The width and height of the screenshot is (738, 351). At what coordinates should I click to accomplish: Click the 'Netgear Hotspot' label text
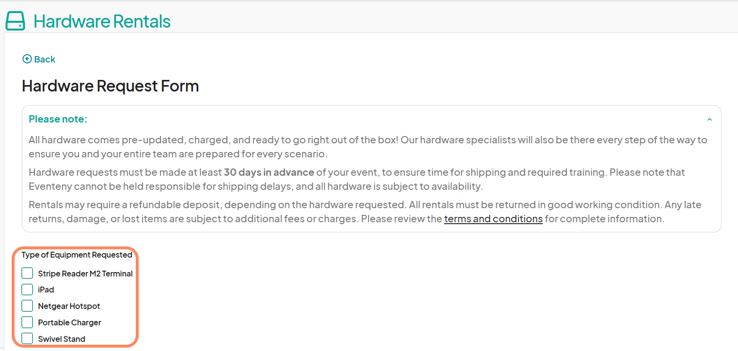pos(69,306)
